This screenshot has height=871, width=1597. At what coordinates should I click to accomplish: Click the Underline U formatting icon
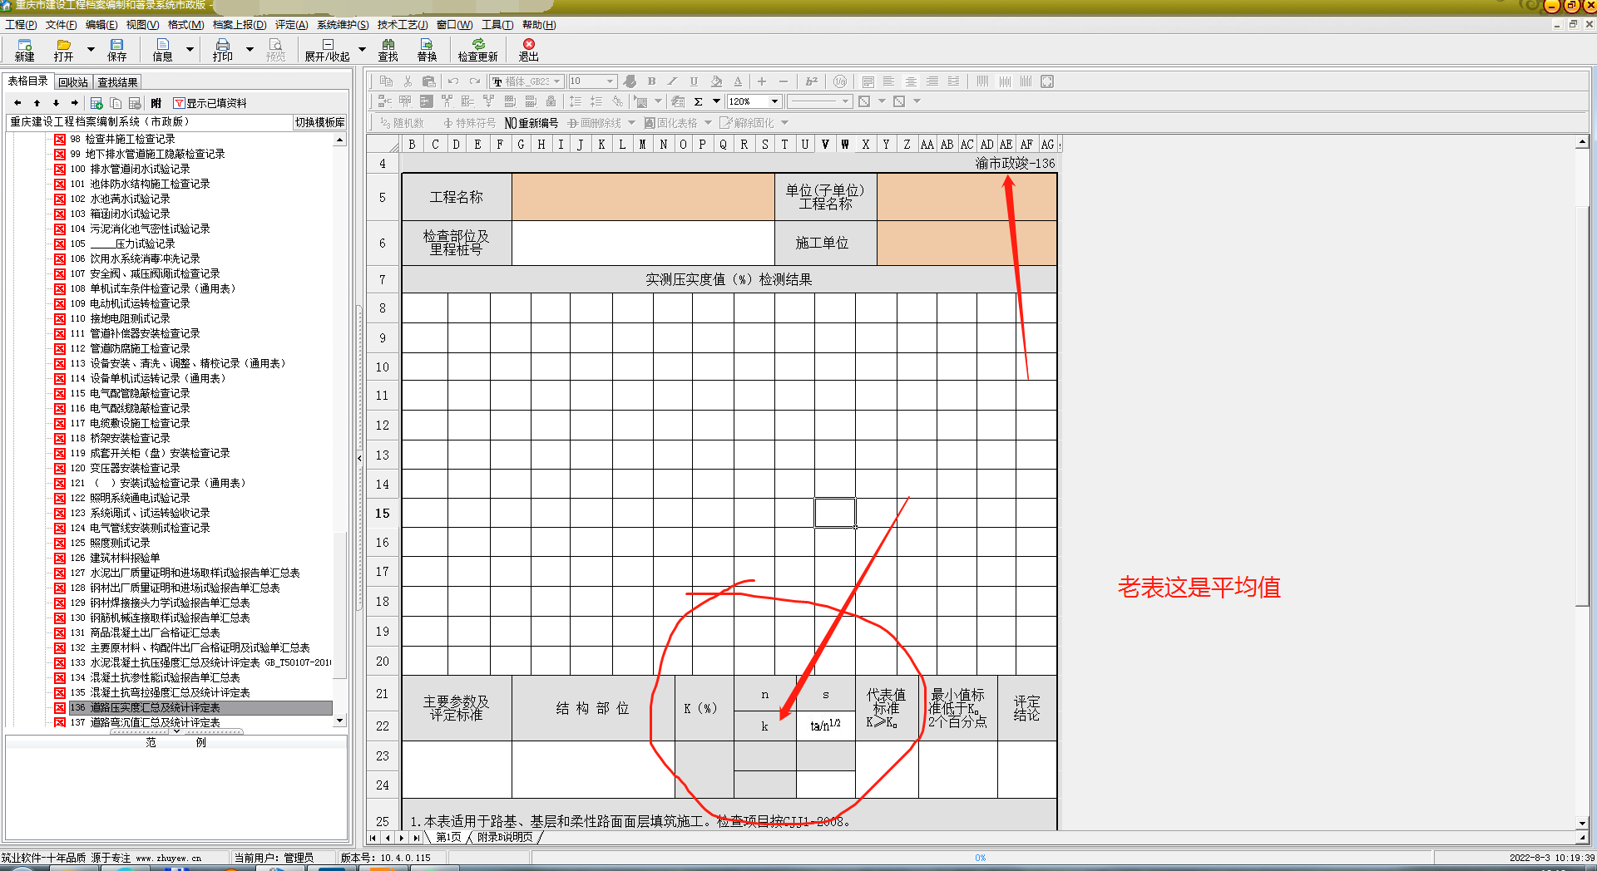click(694, 81)
